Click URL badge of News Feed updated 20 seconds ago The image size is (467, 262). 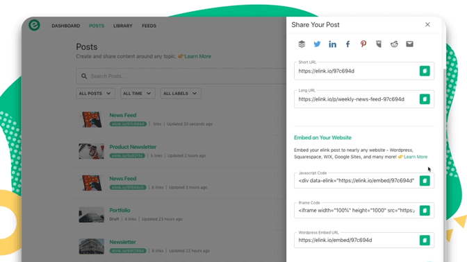[128, 124]
